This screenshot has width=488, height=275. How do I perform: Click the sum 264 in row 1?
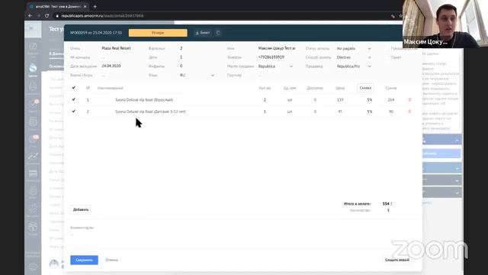tap(391, 100)
